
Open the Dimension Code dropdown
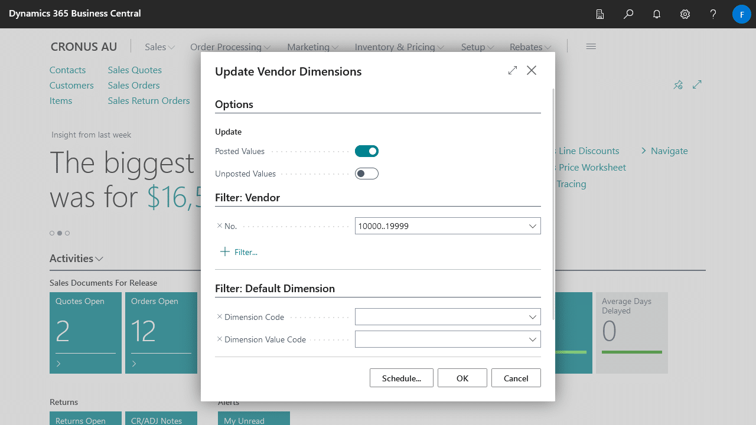coord(532,316)
